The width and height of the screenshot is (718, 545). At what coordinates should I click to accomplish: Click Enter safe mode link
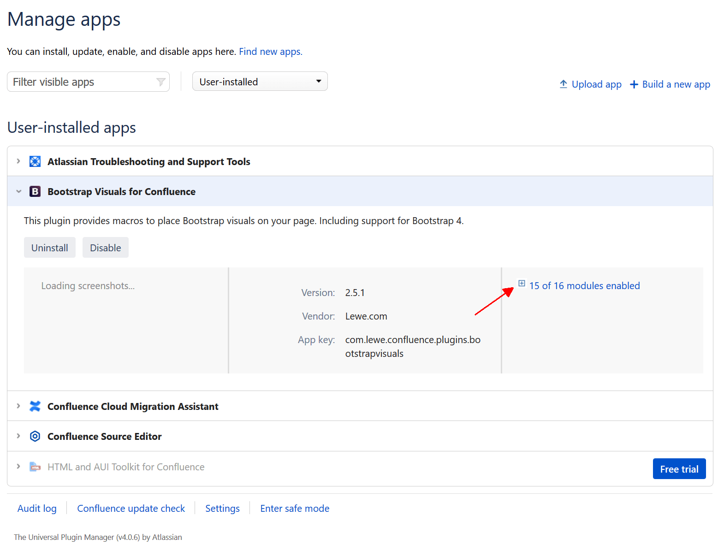click(295, 509)
